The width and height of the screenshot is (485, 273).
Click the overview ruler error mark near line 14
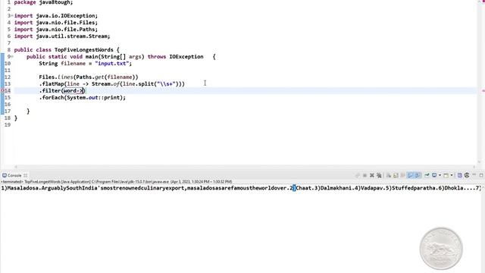(483, 91)
